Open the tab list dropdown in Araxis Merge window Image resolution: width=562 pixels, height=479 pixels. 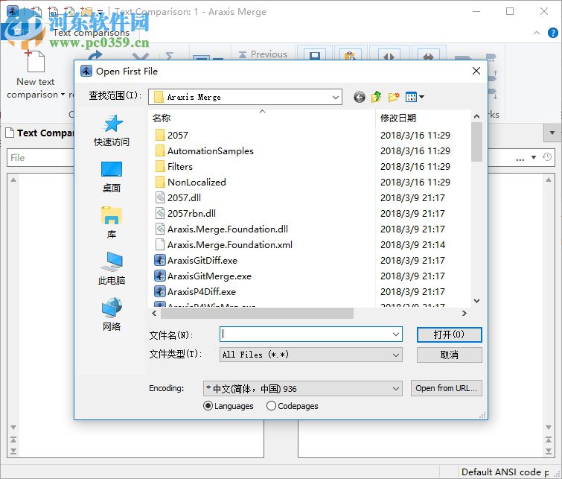point(552,133)
